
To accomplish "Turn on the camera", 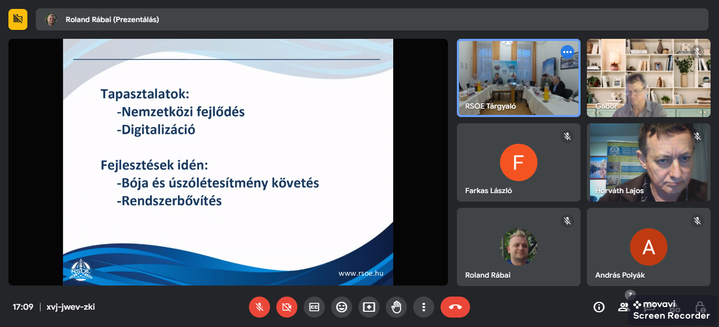I will 287,307.
